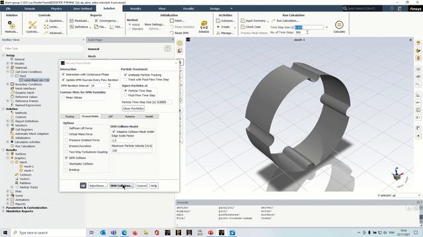Click OK in Discrete Phase dialog

tap(83, 186)
